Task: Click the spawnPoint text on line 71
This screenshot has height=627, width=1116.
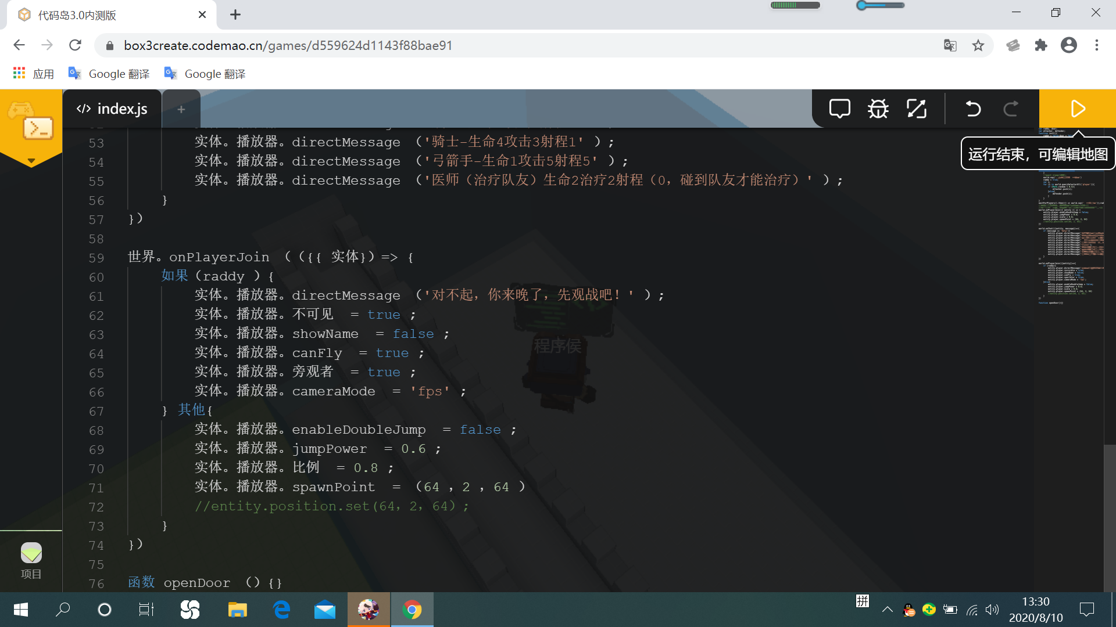Action: pos(334,487)
